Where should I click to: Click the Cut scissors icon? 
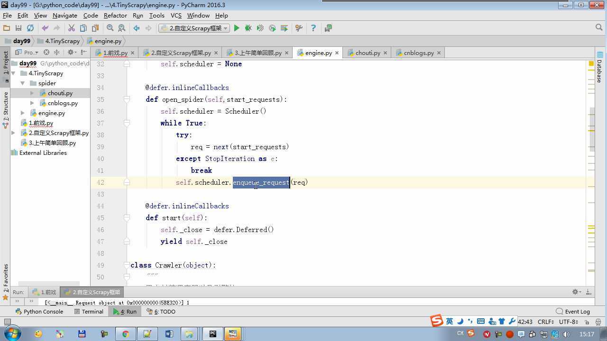pyautogui.click(x=72, y=28)
